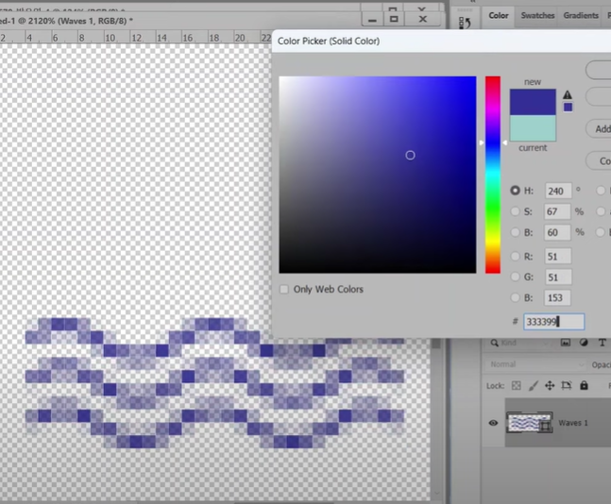Viewport: 611px width, 504px height.
Task: Select the Waves 1 layer name
Action: tap(573, 423)
